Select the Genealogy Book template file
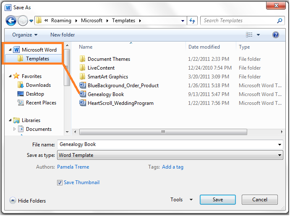 coord(106,94)
